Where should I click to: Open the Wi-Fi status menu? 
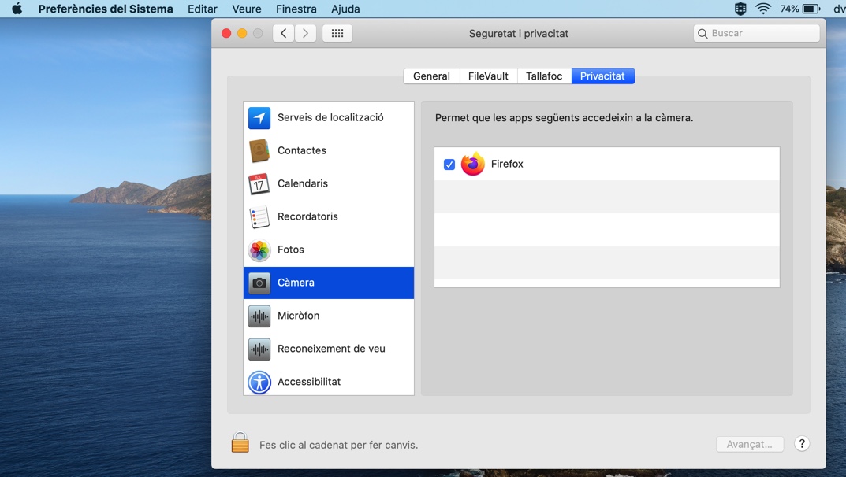tap(763, 9)
